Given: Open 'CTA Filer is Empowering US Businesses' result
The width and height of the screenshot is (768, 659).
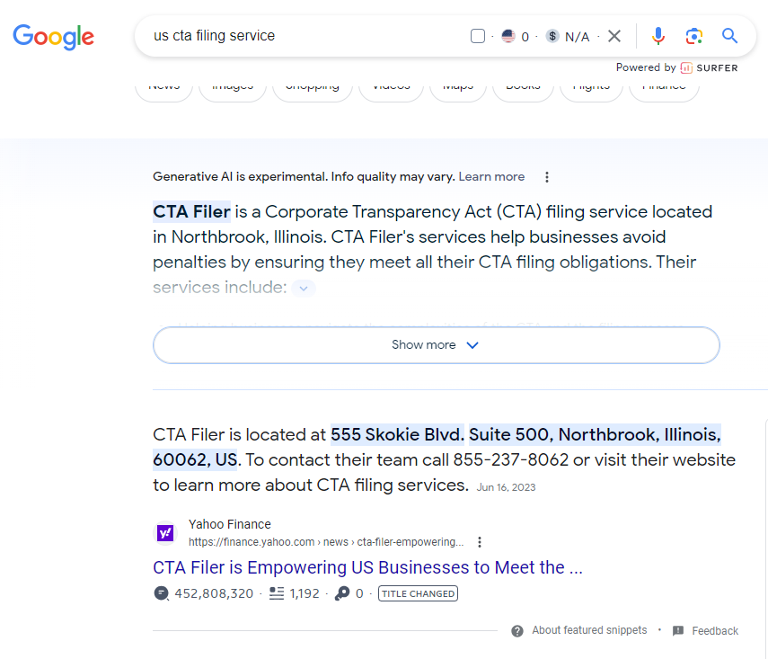Looking at the screenshot, I should point(368,568).
